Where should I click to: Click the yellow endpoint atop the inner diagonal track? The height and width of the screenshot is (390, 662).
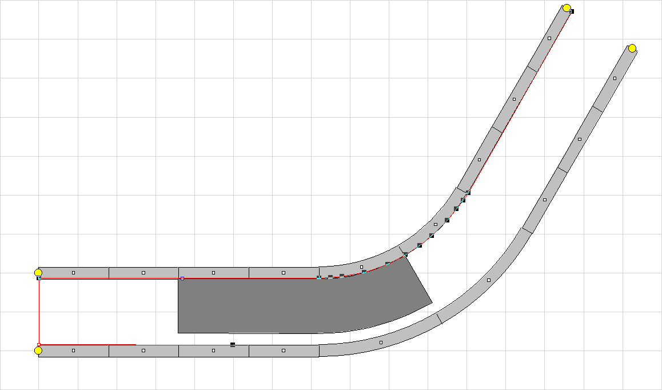tap(567, 8)
